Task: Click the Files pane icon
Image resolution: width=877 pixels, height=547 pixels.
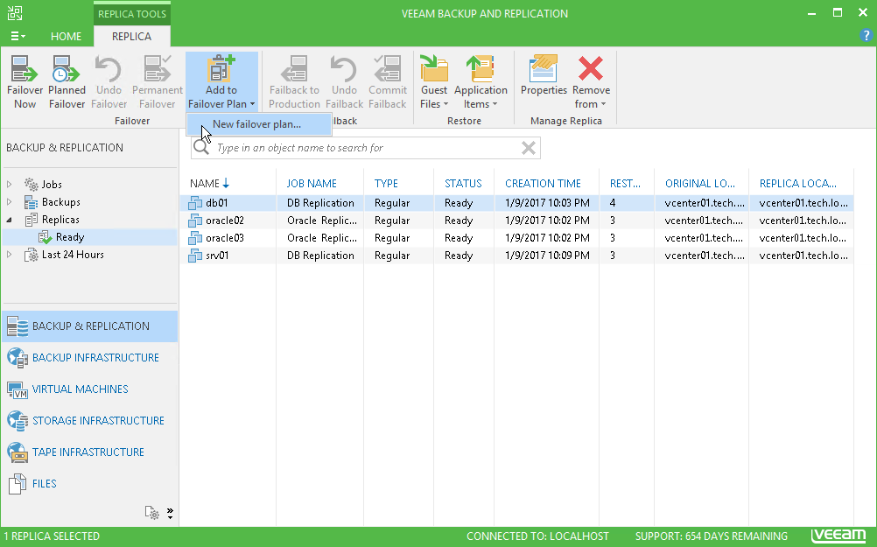Action: point(18,484)
